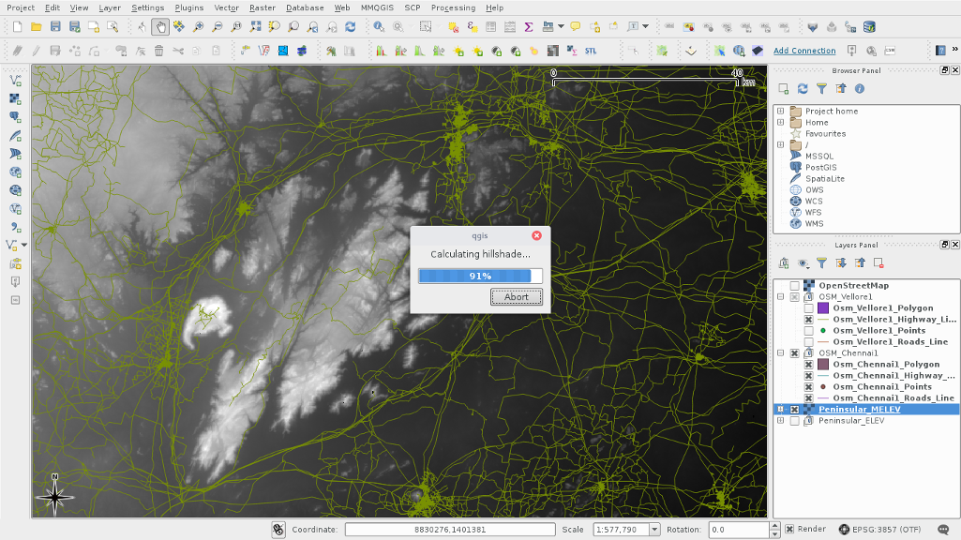Viewport: 961px width, 540px height.
Task: Open the Statistical Summary sigma tool
Action: [x=529, y=27]
